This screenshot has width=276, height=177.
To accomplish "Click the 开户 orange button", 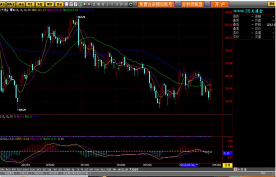I will point(220,4).
